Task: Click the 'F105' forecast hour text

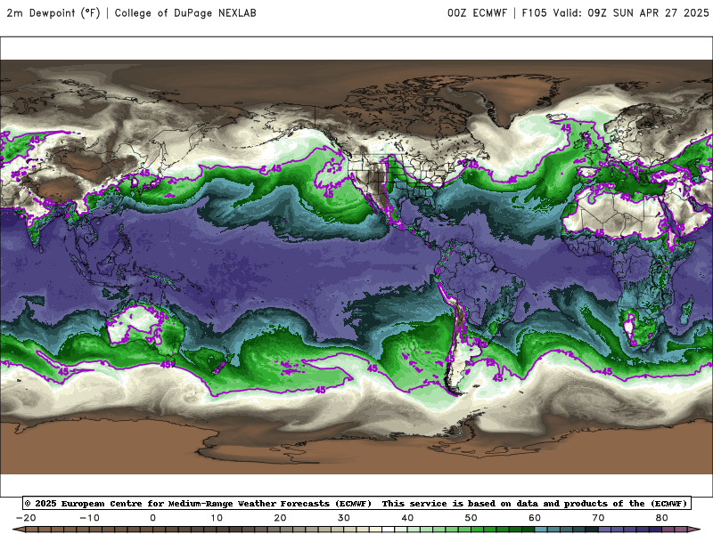Action: pyautogui.click(x=534, y=13)
